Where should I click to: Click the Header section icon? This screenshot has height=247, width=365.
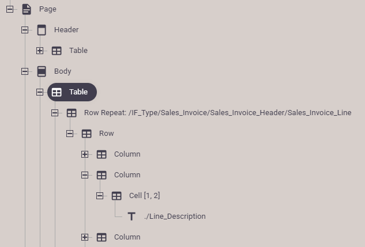[x=42, y=30]
